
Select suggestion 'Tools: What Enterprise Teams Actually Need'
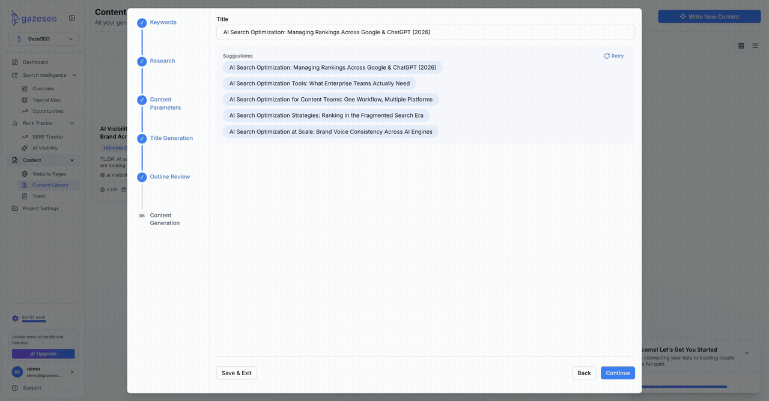point(320,83)
